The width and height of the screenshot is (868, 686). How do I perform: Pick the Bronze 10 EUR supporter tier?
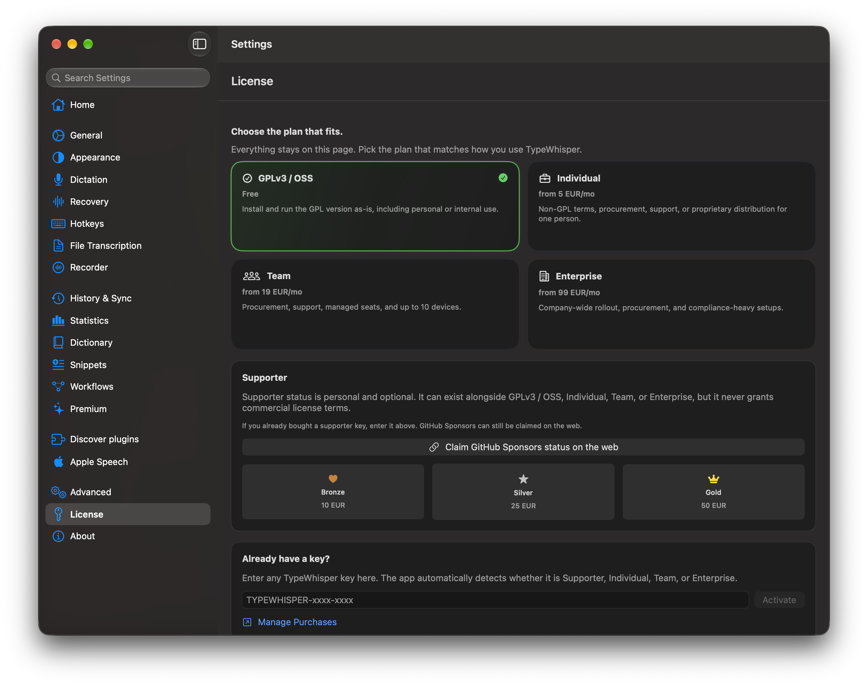pyautogui.click(x=333, y=491)
